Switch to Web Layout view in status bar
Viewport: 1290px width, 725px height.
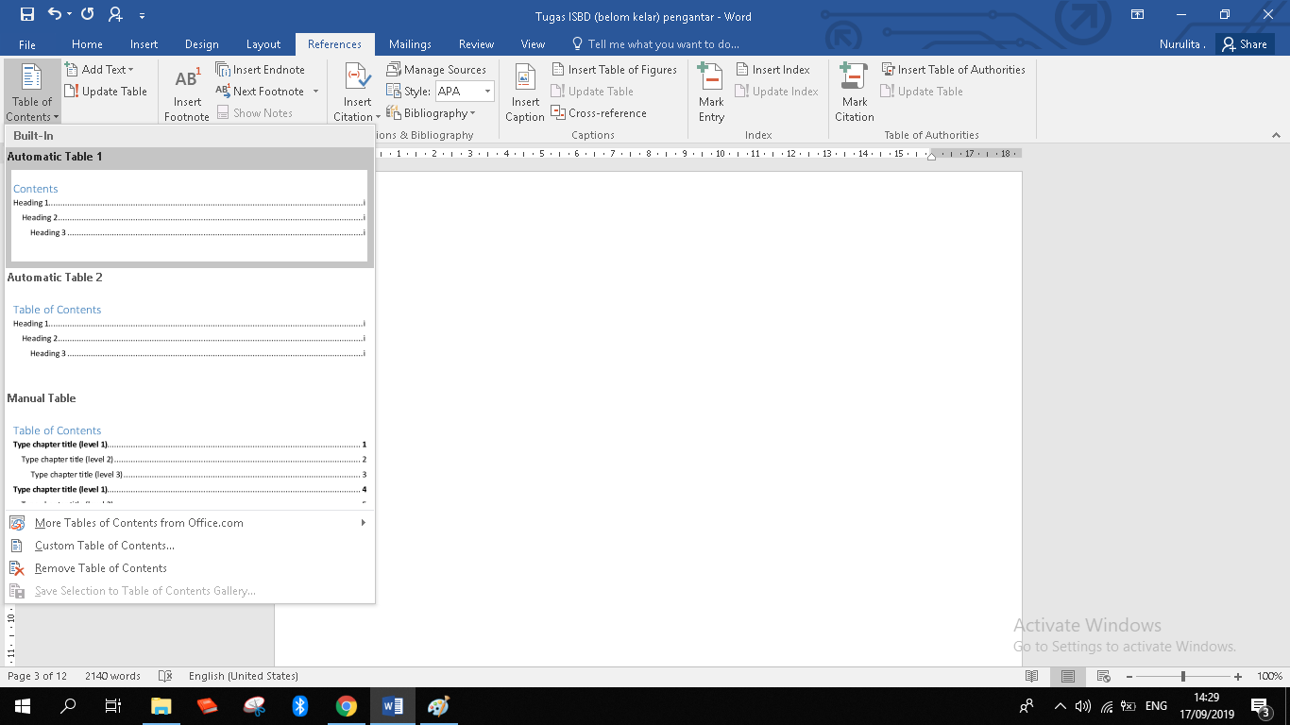tap(1103, 676)
